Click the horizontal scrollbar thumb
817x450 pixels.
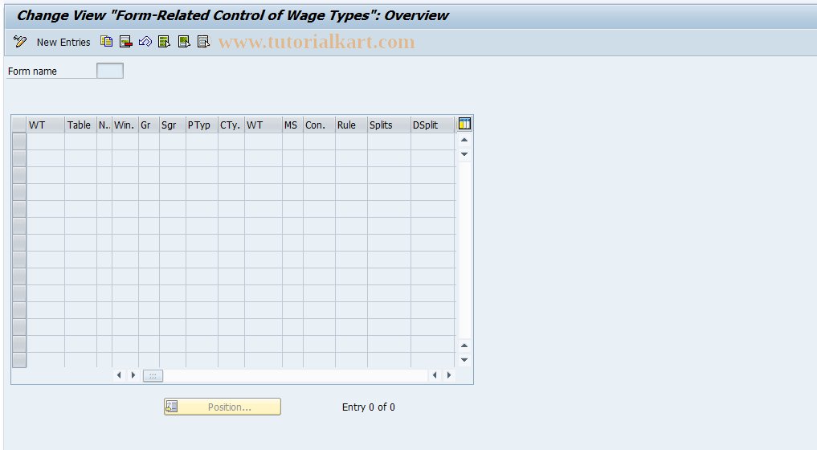pyautogui.click(x=153, y=375)
